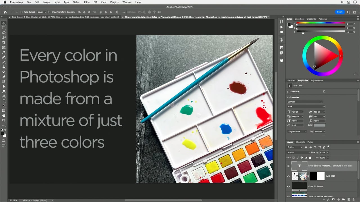Hide the text layer Every color in Photoshop
Viewport: 360px width, 202px height.
288,166
